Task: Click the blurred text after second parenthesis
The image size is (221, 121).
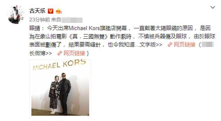Action: [x=208, y=45]
